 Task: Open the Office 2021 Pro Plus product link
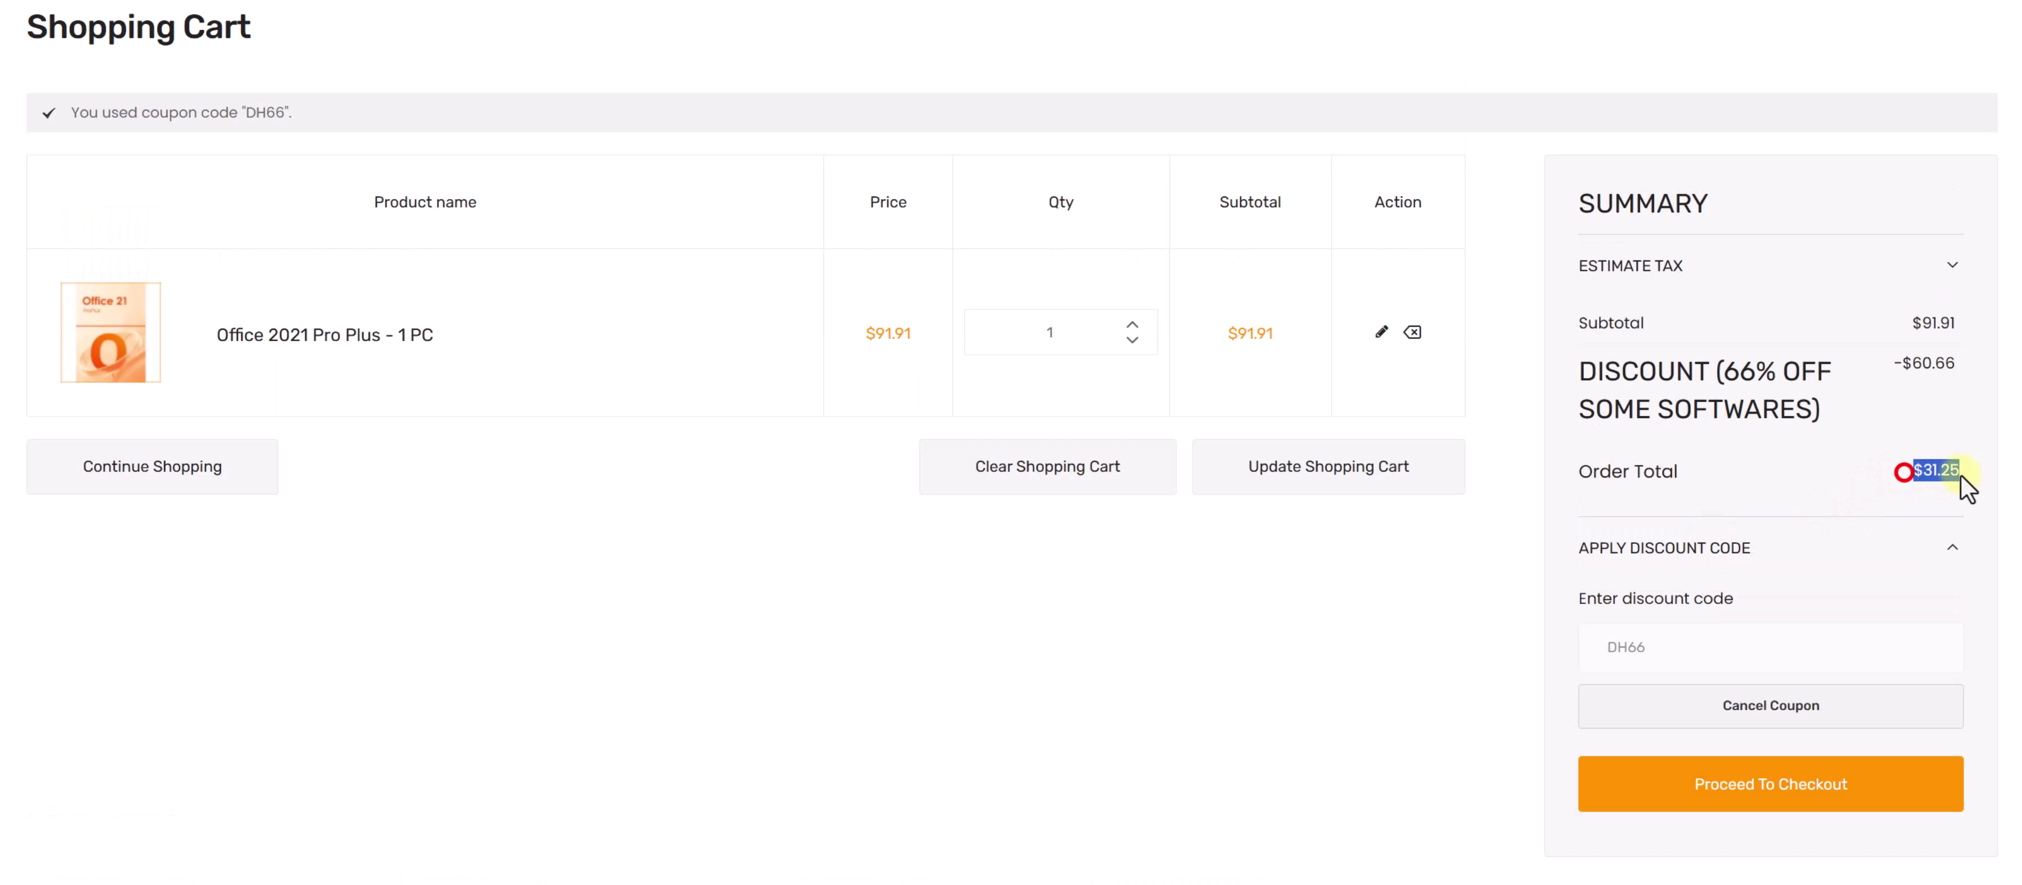[x=324, y=334]
